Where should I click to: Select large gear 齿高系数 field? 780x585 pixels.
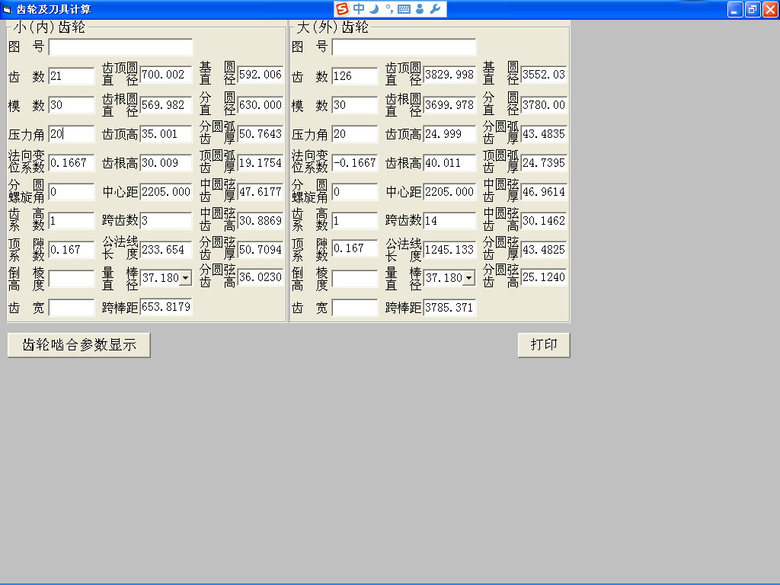pyautogui.click(x=355, y=220)
